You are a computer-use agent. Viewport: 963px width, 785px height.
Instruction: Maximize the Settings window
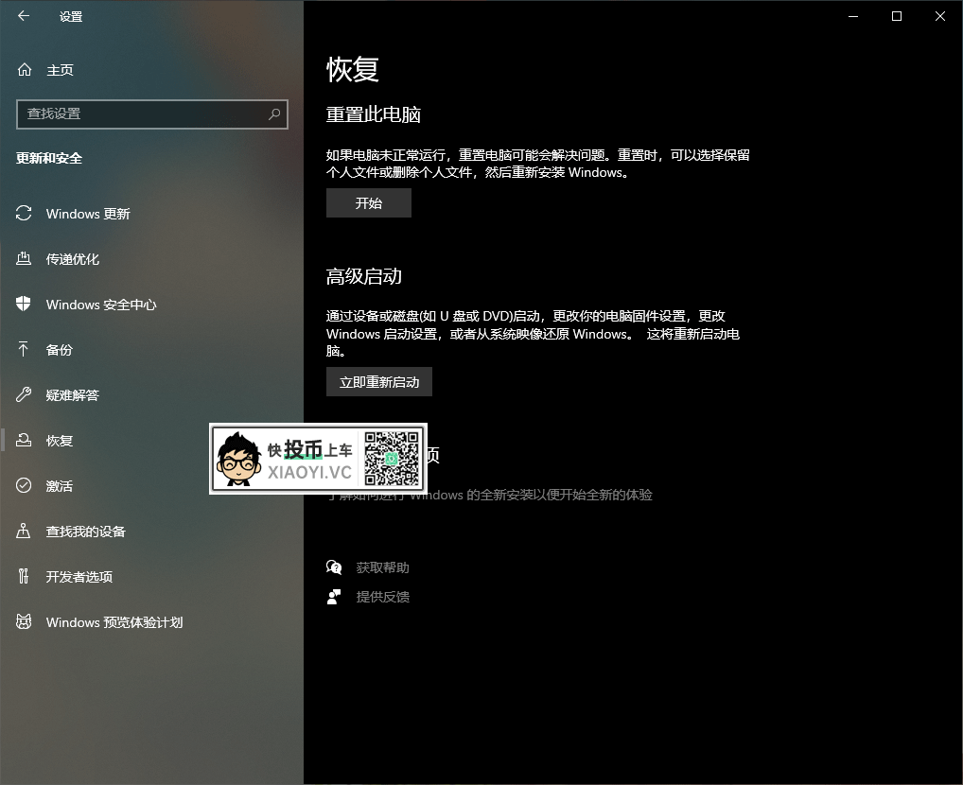tap(897, 17)
